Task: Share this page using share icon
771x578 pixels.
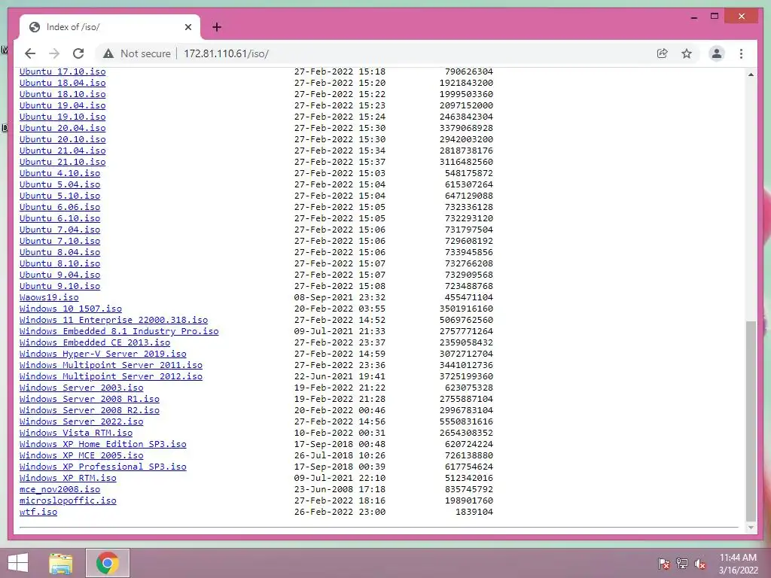Action: (663, 53)
